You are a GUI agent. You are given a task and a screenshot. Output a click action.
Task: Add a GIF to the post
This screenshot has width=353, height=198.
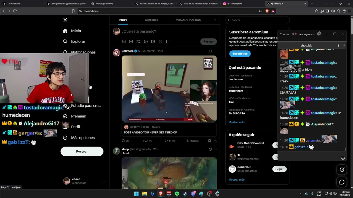click(x=131, y=42)
